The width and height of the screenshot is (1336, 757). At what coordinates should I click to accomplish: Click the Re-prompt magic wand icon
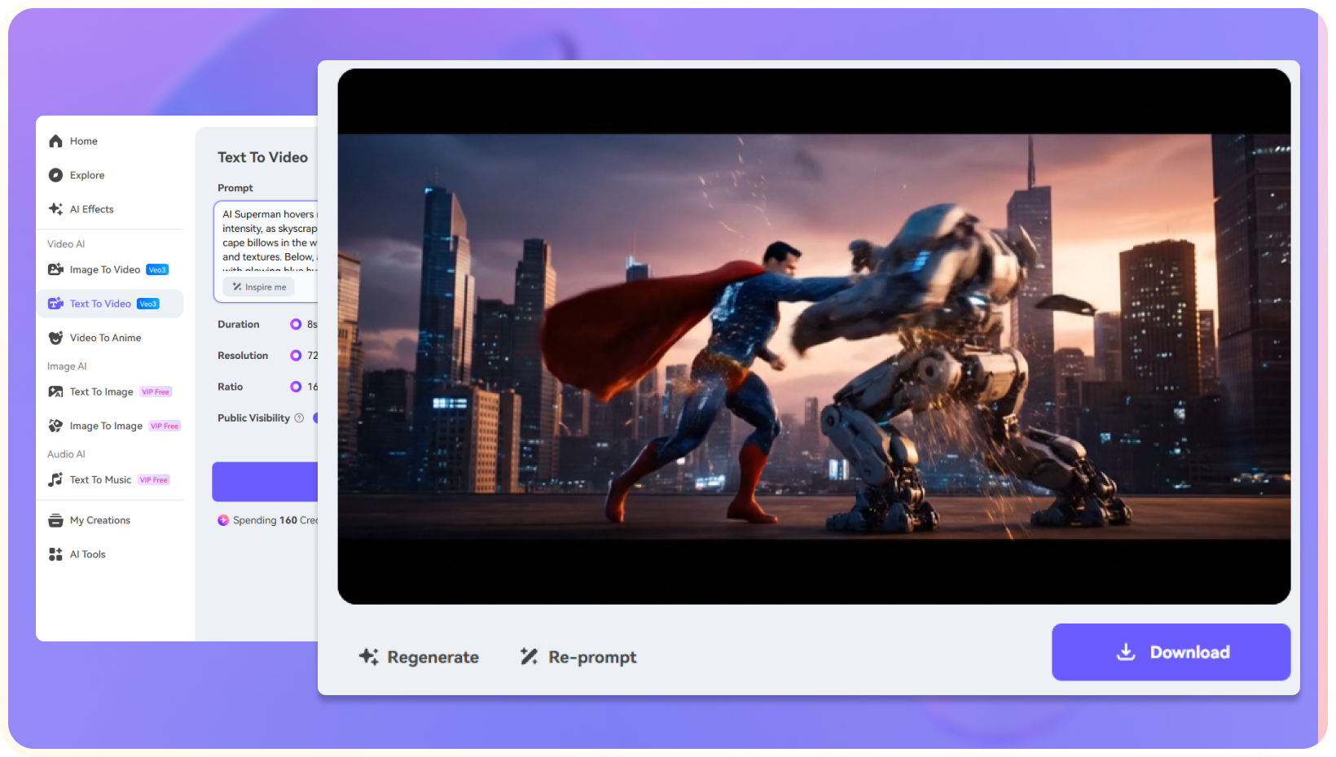click(530, 656)
